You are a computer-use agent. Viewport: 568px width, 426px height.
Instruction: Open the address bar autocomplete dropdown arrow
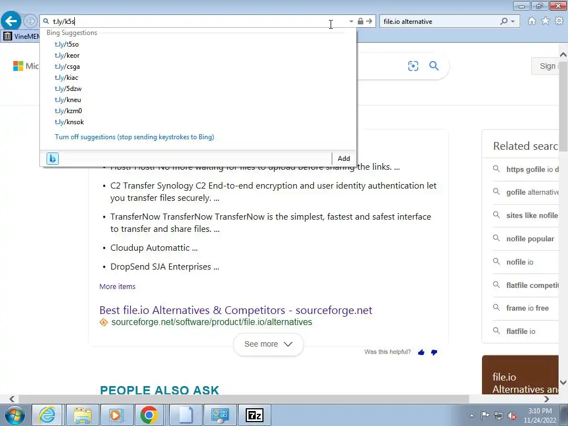click(x=351, y=22)
